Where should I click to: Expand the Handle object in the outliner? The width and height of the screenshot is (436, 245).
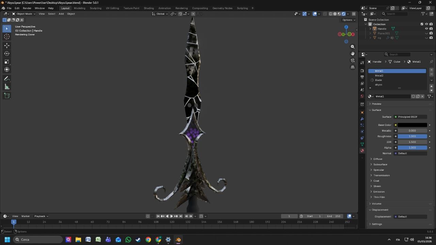[370, 29]
